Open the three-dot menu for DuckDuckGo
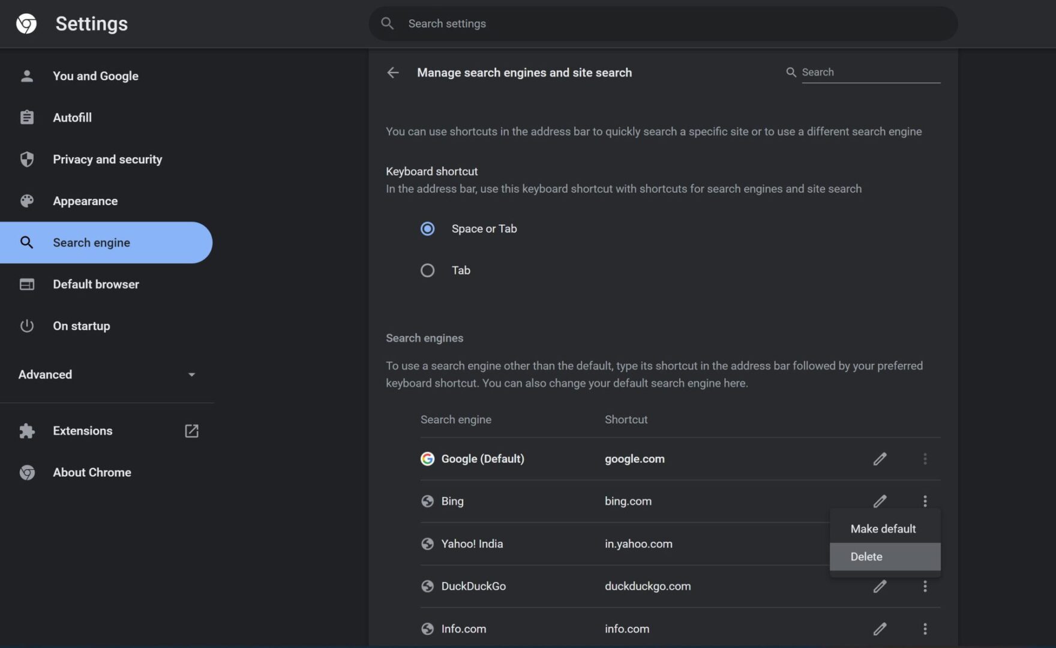 coord(925,586)
